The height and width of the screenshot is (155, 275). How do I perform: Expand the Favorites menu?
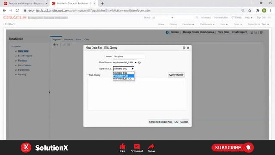pyautogui.click(x=188, y=24)
